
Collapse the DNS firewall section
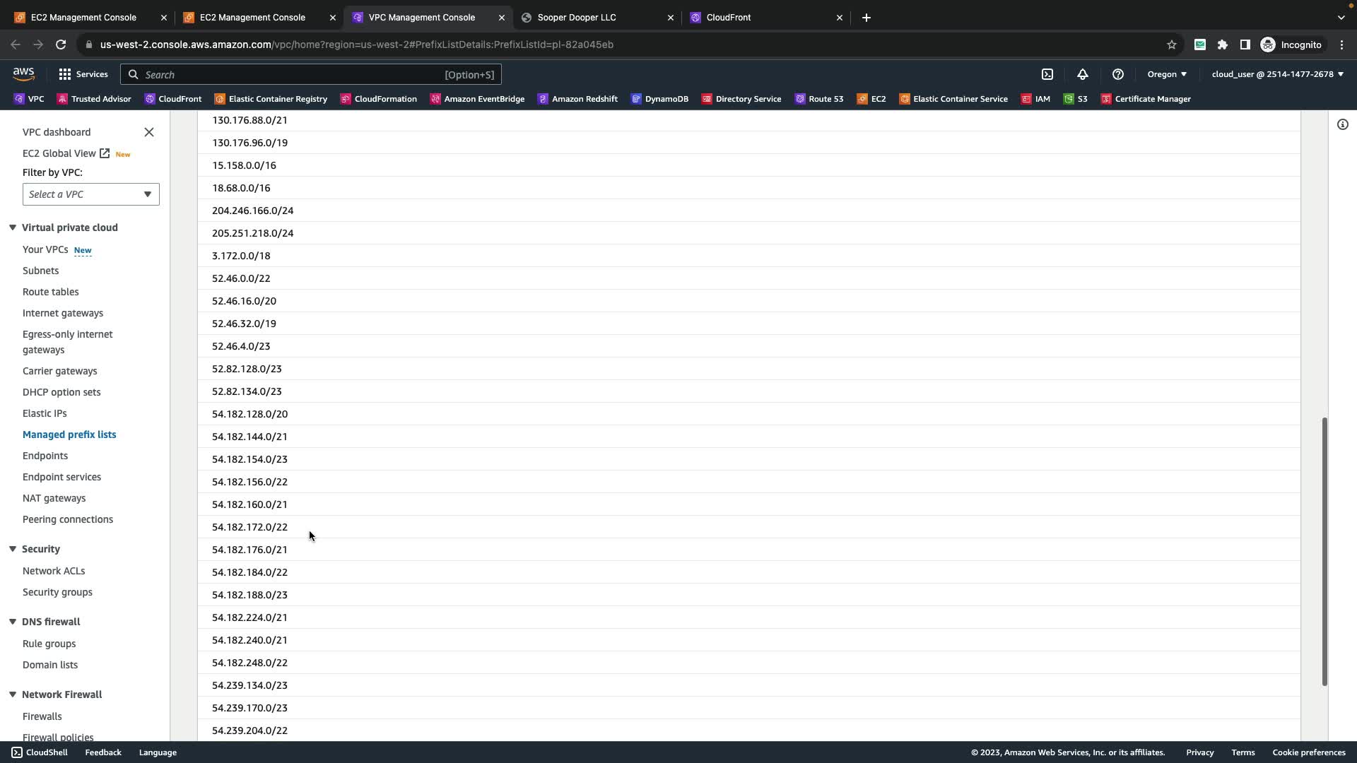[x=13, y=622]
